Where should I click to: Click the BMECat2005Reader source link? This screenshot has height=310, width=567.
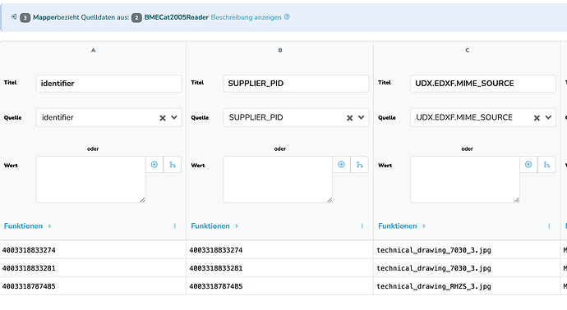176,17
